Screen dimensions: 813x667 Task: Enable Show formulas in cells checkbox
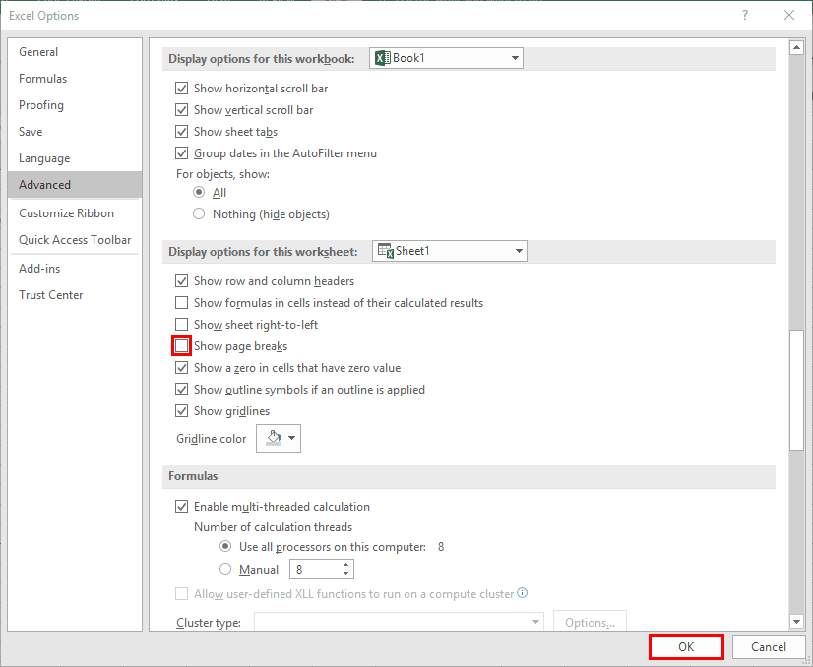click(181, 303)
